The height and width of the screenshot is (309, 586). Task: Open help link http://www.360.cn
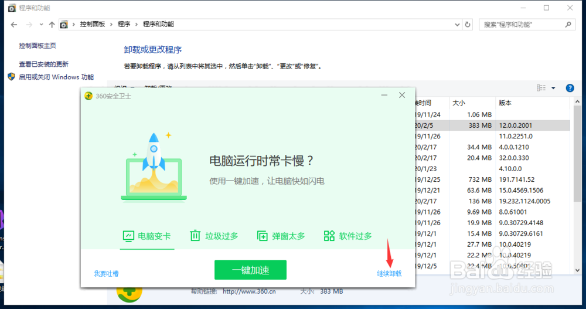pos(249,291)
